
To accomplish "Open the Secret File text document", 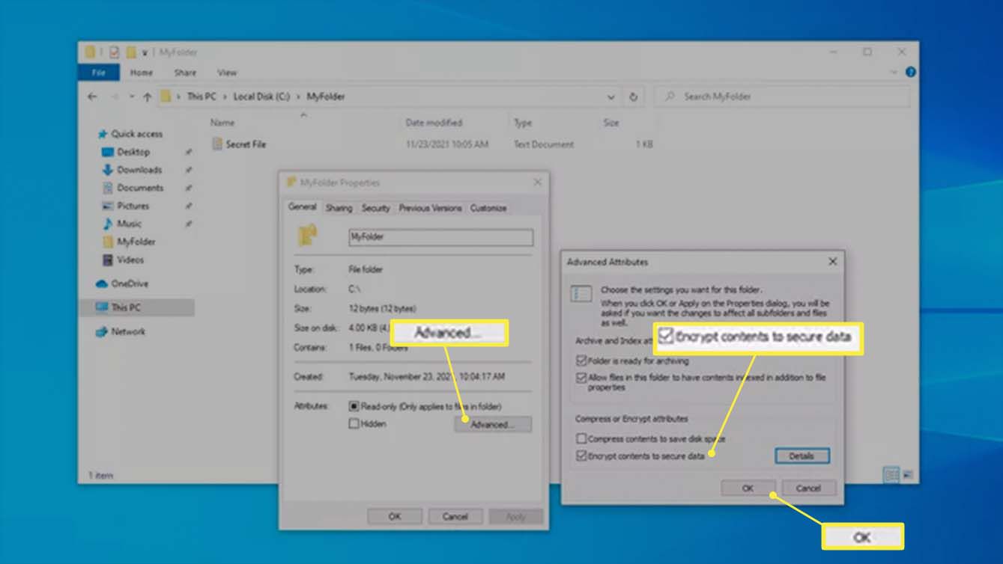I will tap(246, 144).
